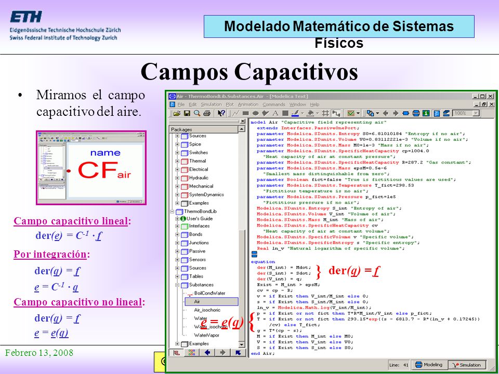Switch to Modeling mode
This screenshot has width=499, height=374.
[429, 365]
